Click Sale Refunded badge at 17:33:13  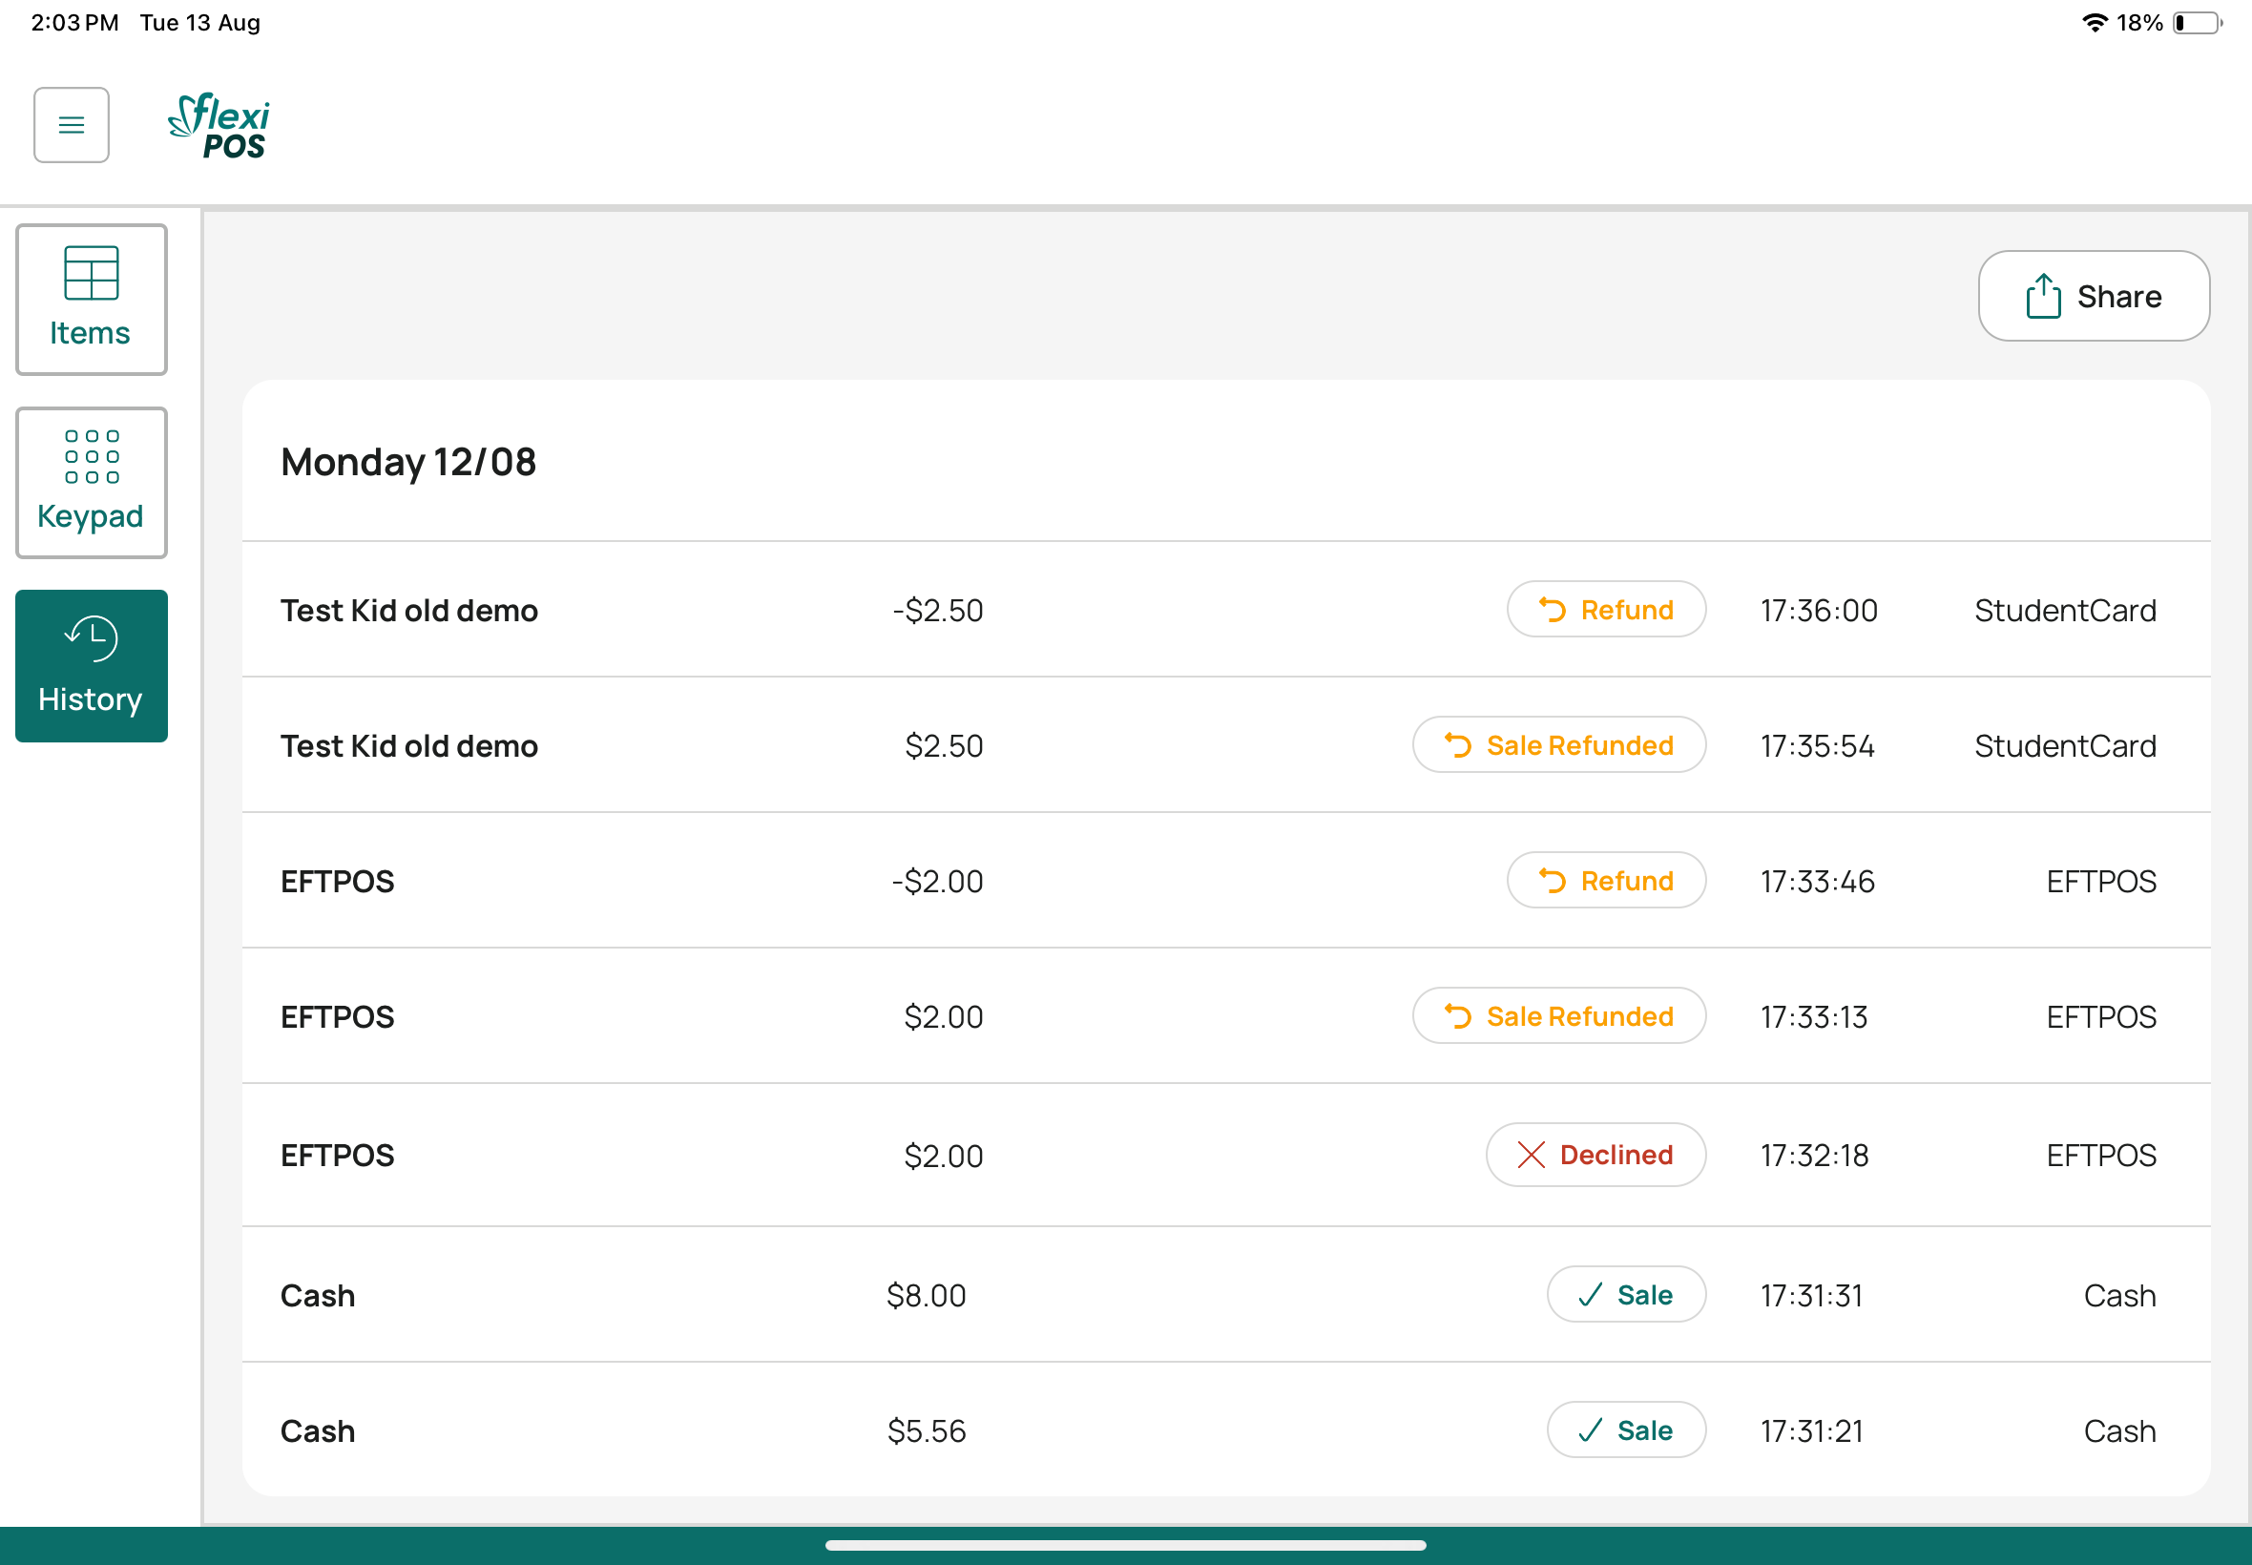tap(1558, 1016)
